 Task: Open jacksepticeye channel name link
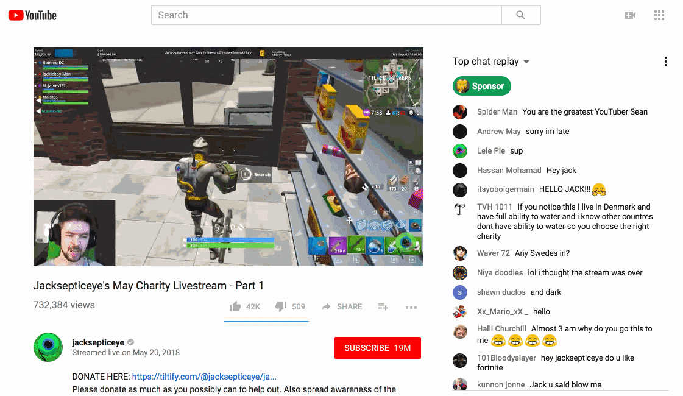(x=98, y=342)
